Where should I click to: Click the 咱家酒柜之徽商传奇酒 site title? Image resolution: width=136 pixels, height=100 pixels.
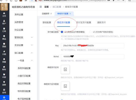[x=23, y=7]
